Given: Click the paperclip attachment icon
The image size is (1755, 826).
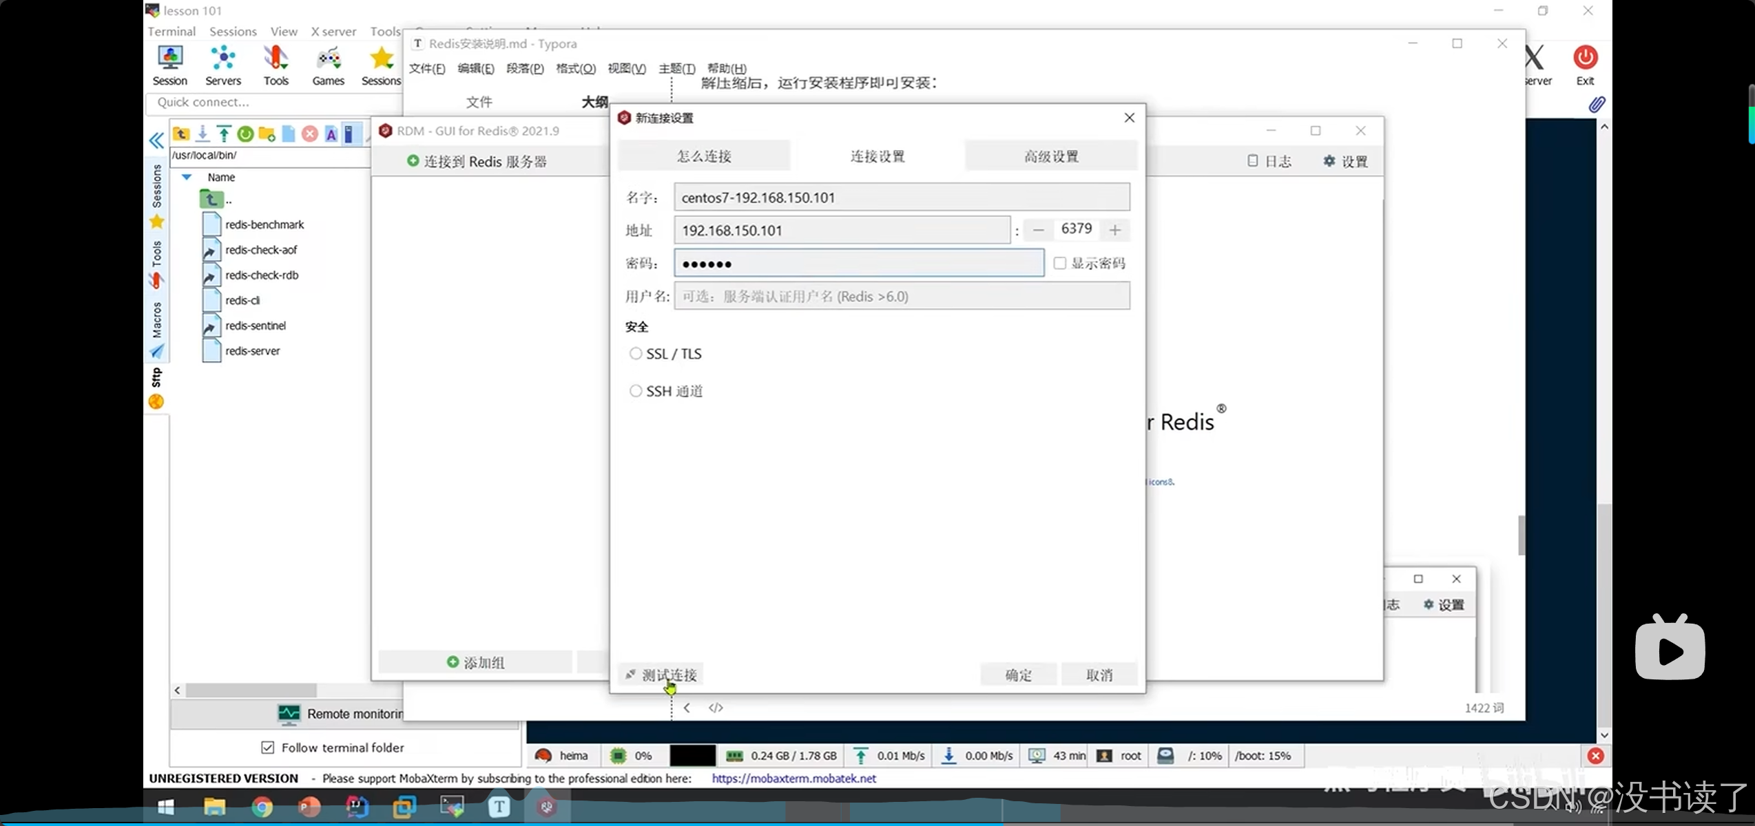Looking at the screenshot, I should (1597, 105).
